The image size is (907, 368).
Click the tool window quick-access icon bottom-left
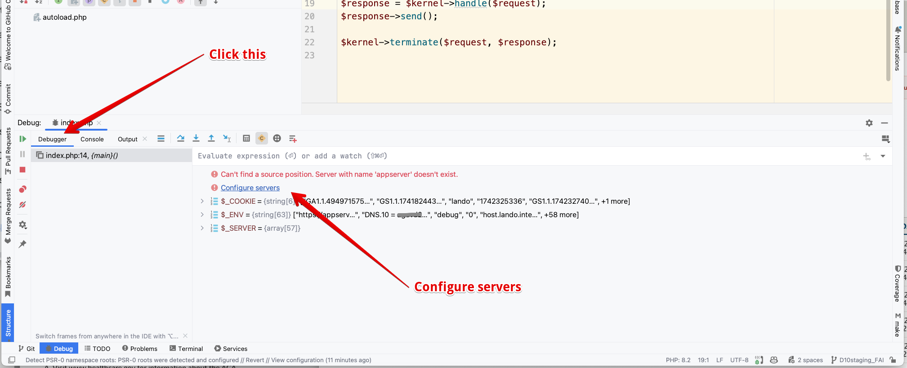pyautogui.click(x=12, y=360)
